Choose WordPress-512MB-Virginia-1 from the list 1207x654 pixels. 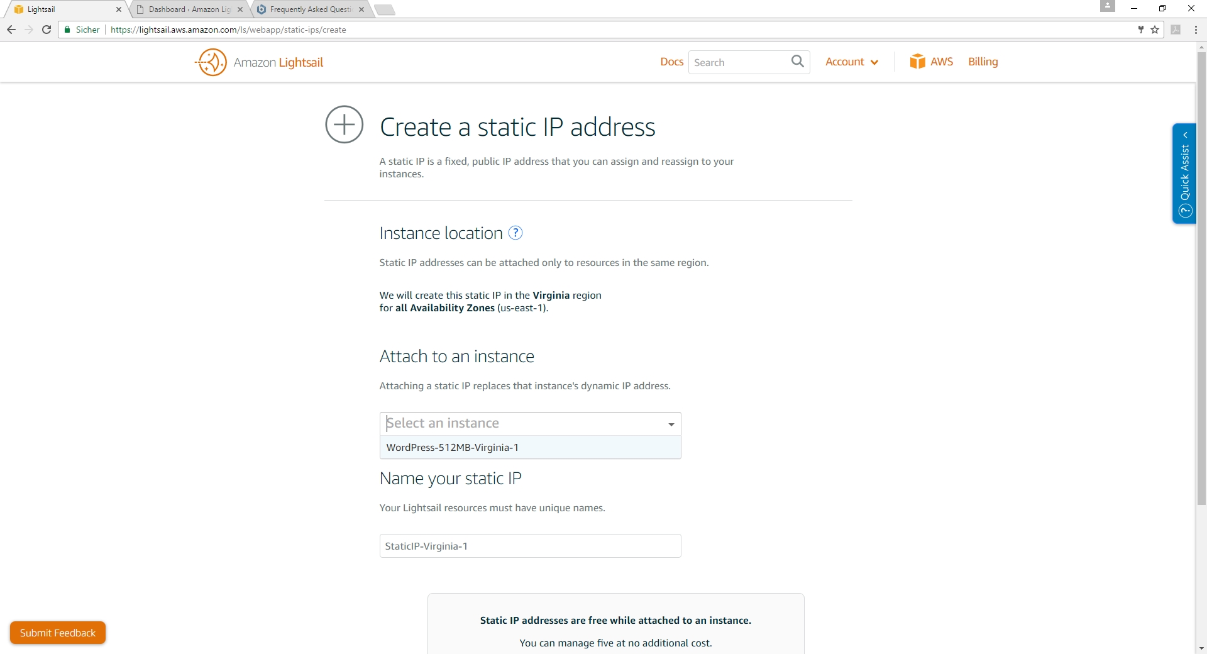(x=531, y=447)
